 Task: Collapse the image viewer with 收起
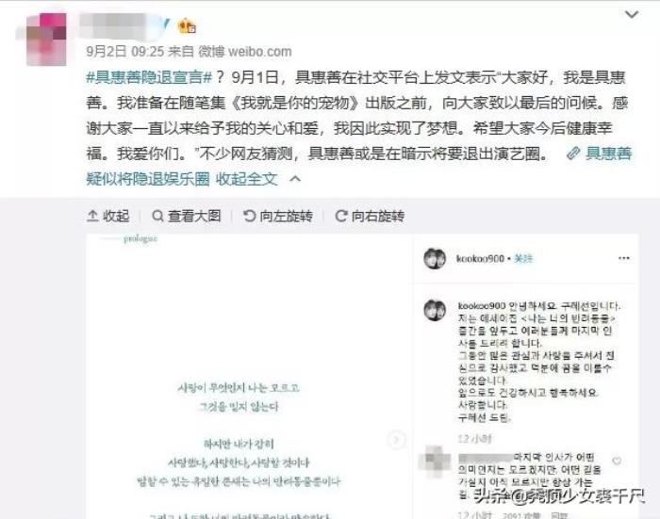pyautogui.click(x=107, y=216)
